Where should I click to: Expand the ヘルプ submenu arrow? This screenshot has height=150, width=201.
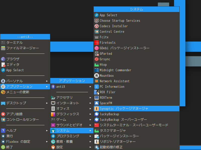[x=47, y=130]
